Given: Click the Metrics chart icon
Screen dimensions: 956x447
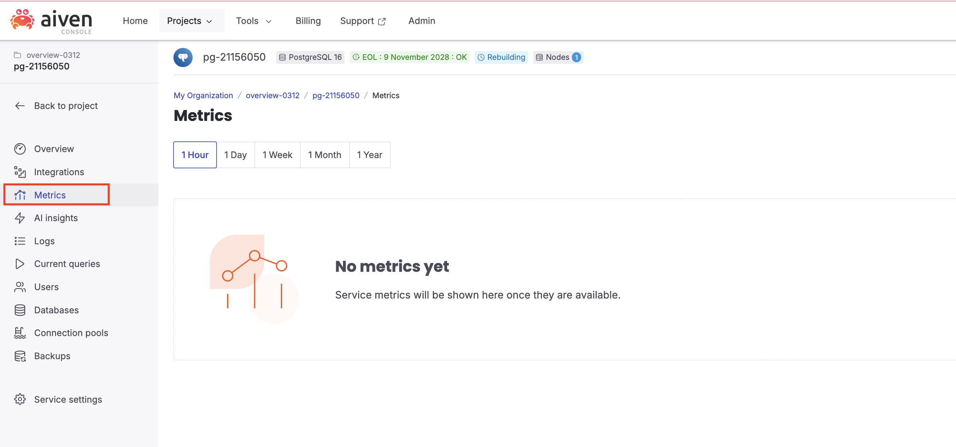Looking at the screenshot, I should (20, 195).
